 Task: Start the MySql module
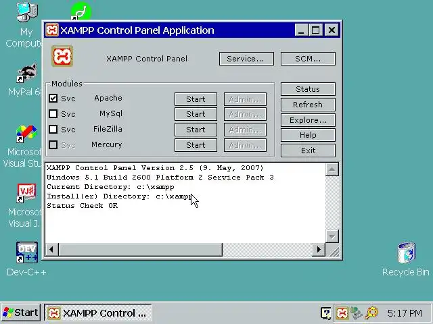coord(196,114)
